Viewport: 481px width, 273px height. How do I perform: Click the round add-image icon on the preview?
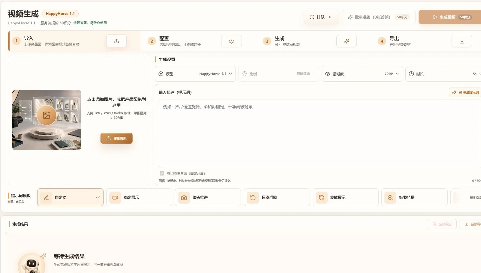46,115
